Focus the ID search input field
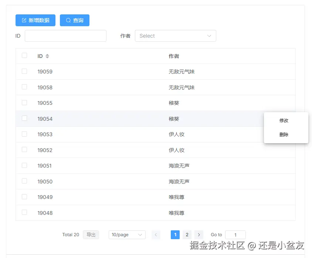The width and height of the screenshot is (312, 258). [x=65, y=36]
